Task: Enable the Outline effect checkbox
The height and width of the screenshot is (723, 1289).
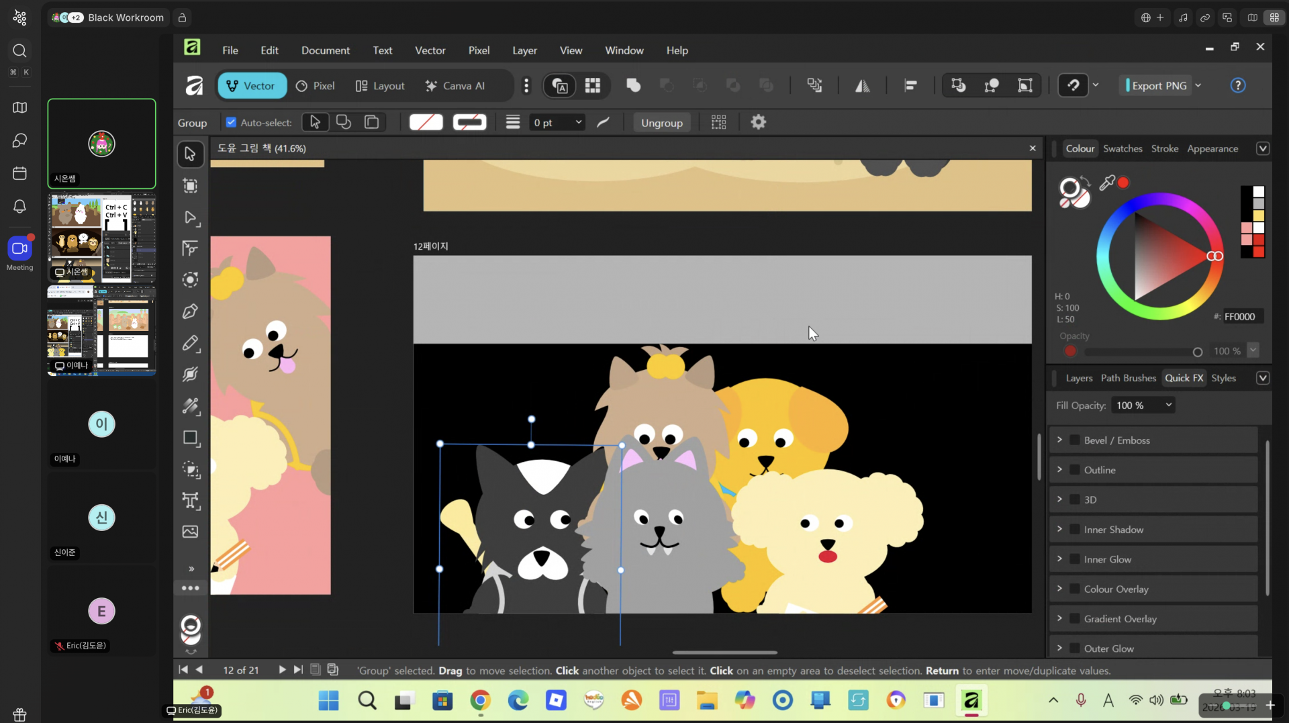Action: click(x=1075, y=470)
